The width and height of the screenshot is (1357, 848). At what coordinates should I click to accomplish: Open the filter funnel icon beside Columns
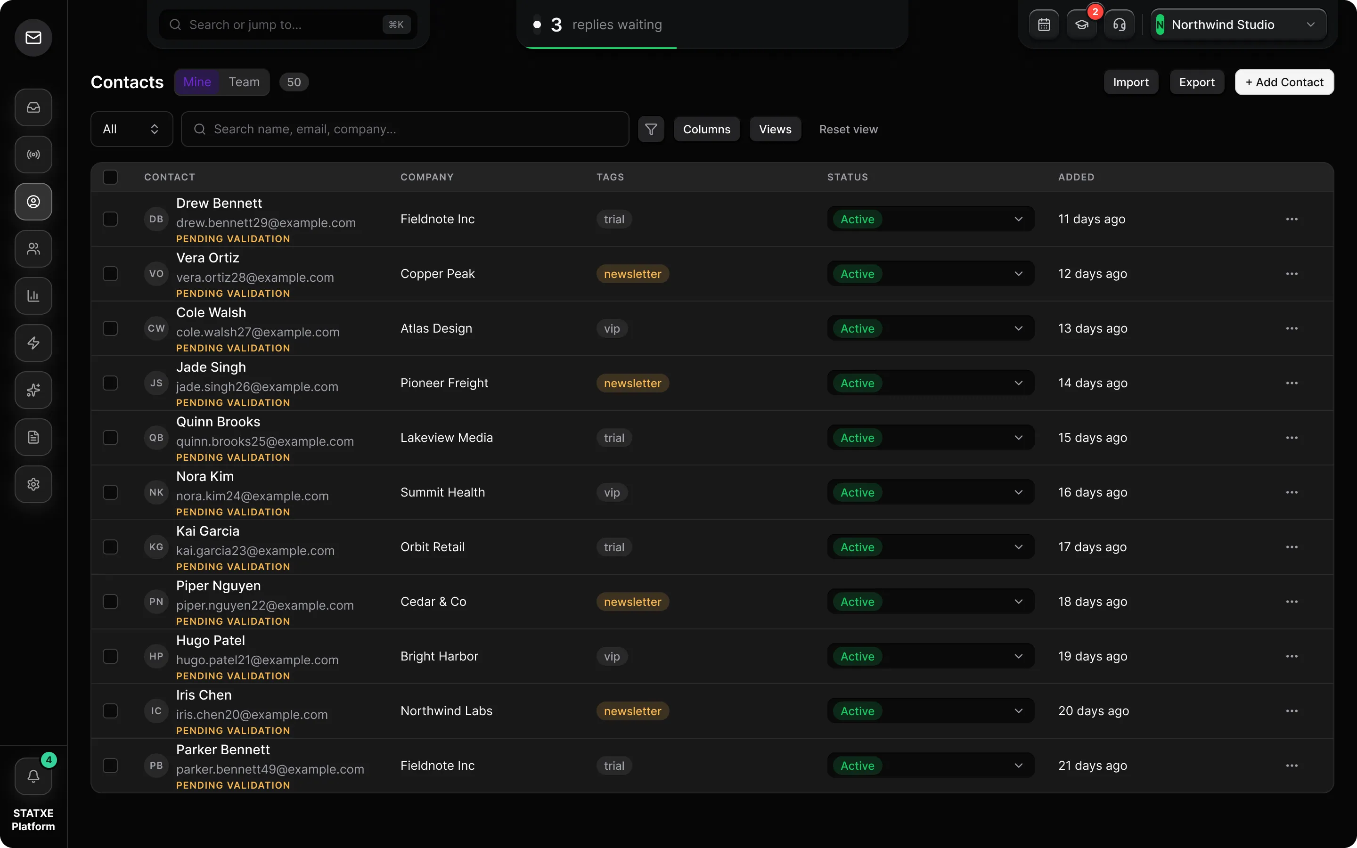[x=650, y=129]
